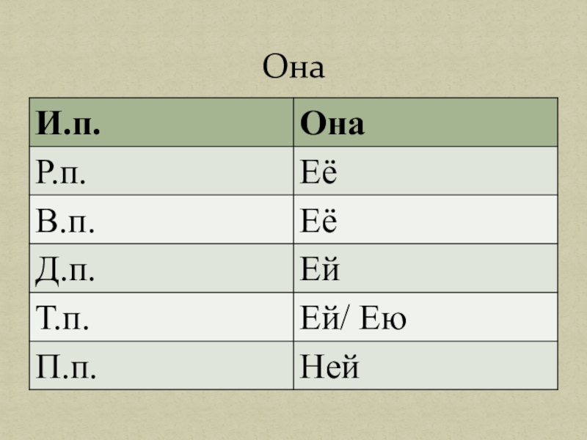Click empty space right of "Ей" in Д.п. row
Viewport: 587px width, 440px height.
coord(455,269)
